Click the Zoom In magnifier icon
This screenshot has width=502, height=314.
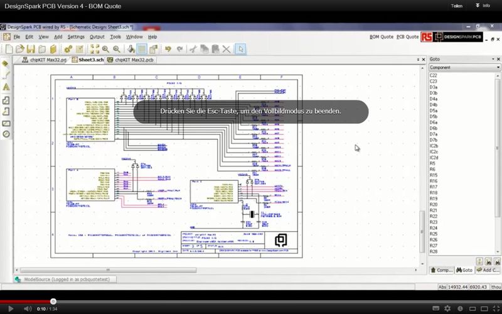coord(105,49)
